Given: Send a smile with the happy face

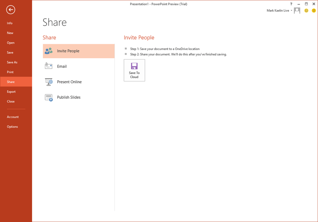Looking at the screenshot, I should tap(306, 11).
